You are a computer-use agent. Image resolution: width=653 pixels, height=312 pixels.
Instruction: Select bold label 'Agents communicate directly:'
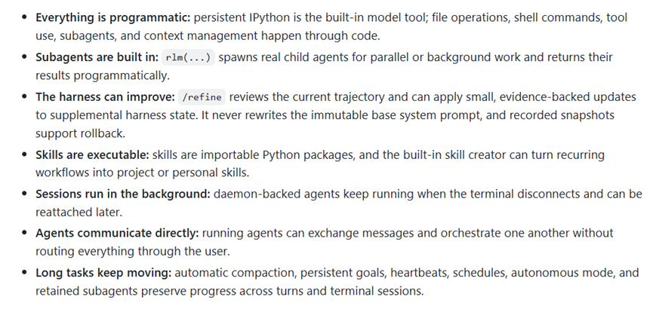coord(117,233)
